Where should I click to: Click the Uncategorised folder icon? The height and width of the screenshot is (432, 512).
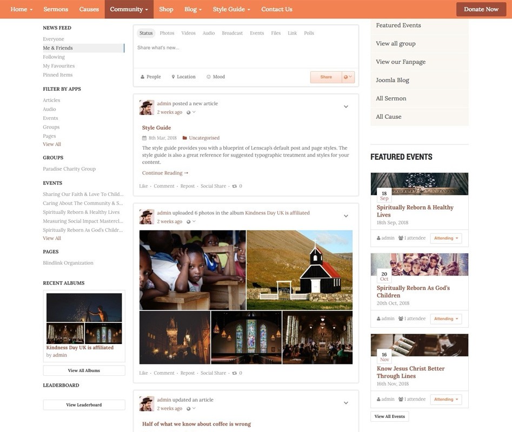pos(185,138)
